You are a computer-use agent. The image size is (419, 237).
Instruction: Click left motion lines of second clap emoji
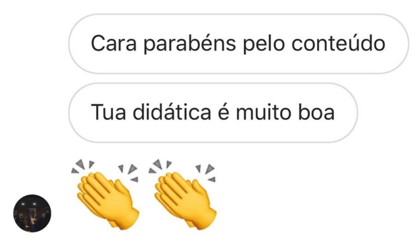[x=160, y=166]
